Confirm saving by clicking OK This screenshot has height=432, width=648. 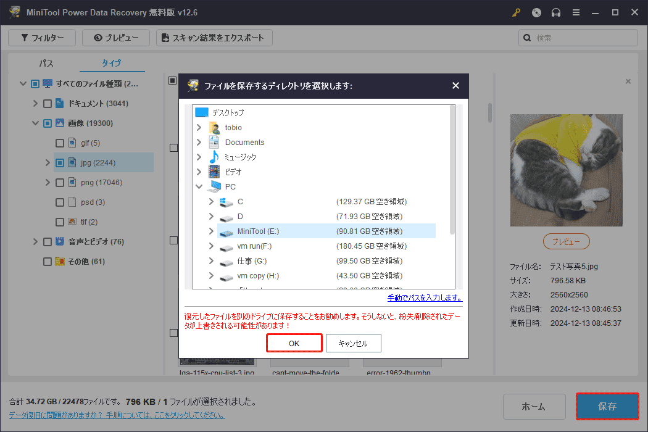point(294,343)
